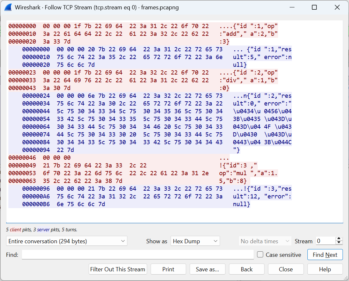Click server offset 000000B6

coord(36,204)
